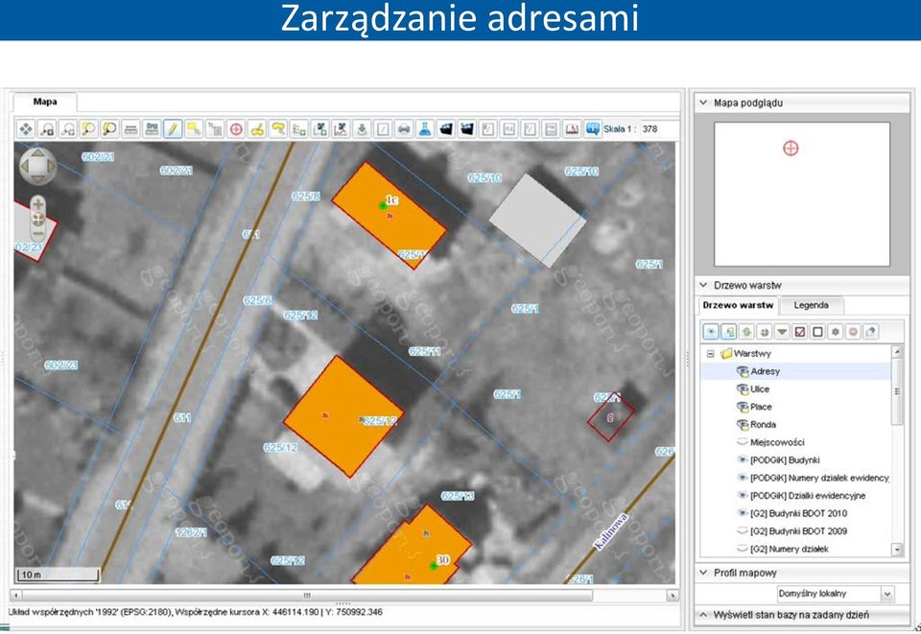
Task: Click the layer tree vertical scrollbar thumb
Action: click(897, 391)
